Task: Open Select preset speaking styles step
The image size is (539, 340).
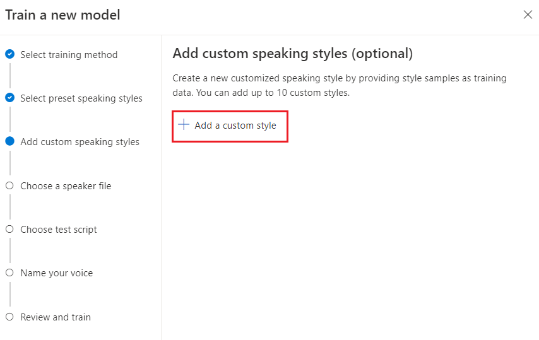Action: click(x=81, y=98)
